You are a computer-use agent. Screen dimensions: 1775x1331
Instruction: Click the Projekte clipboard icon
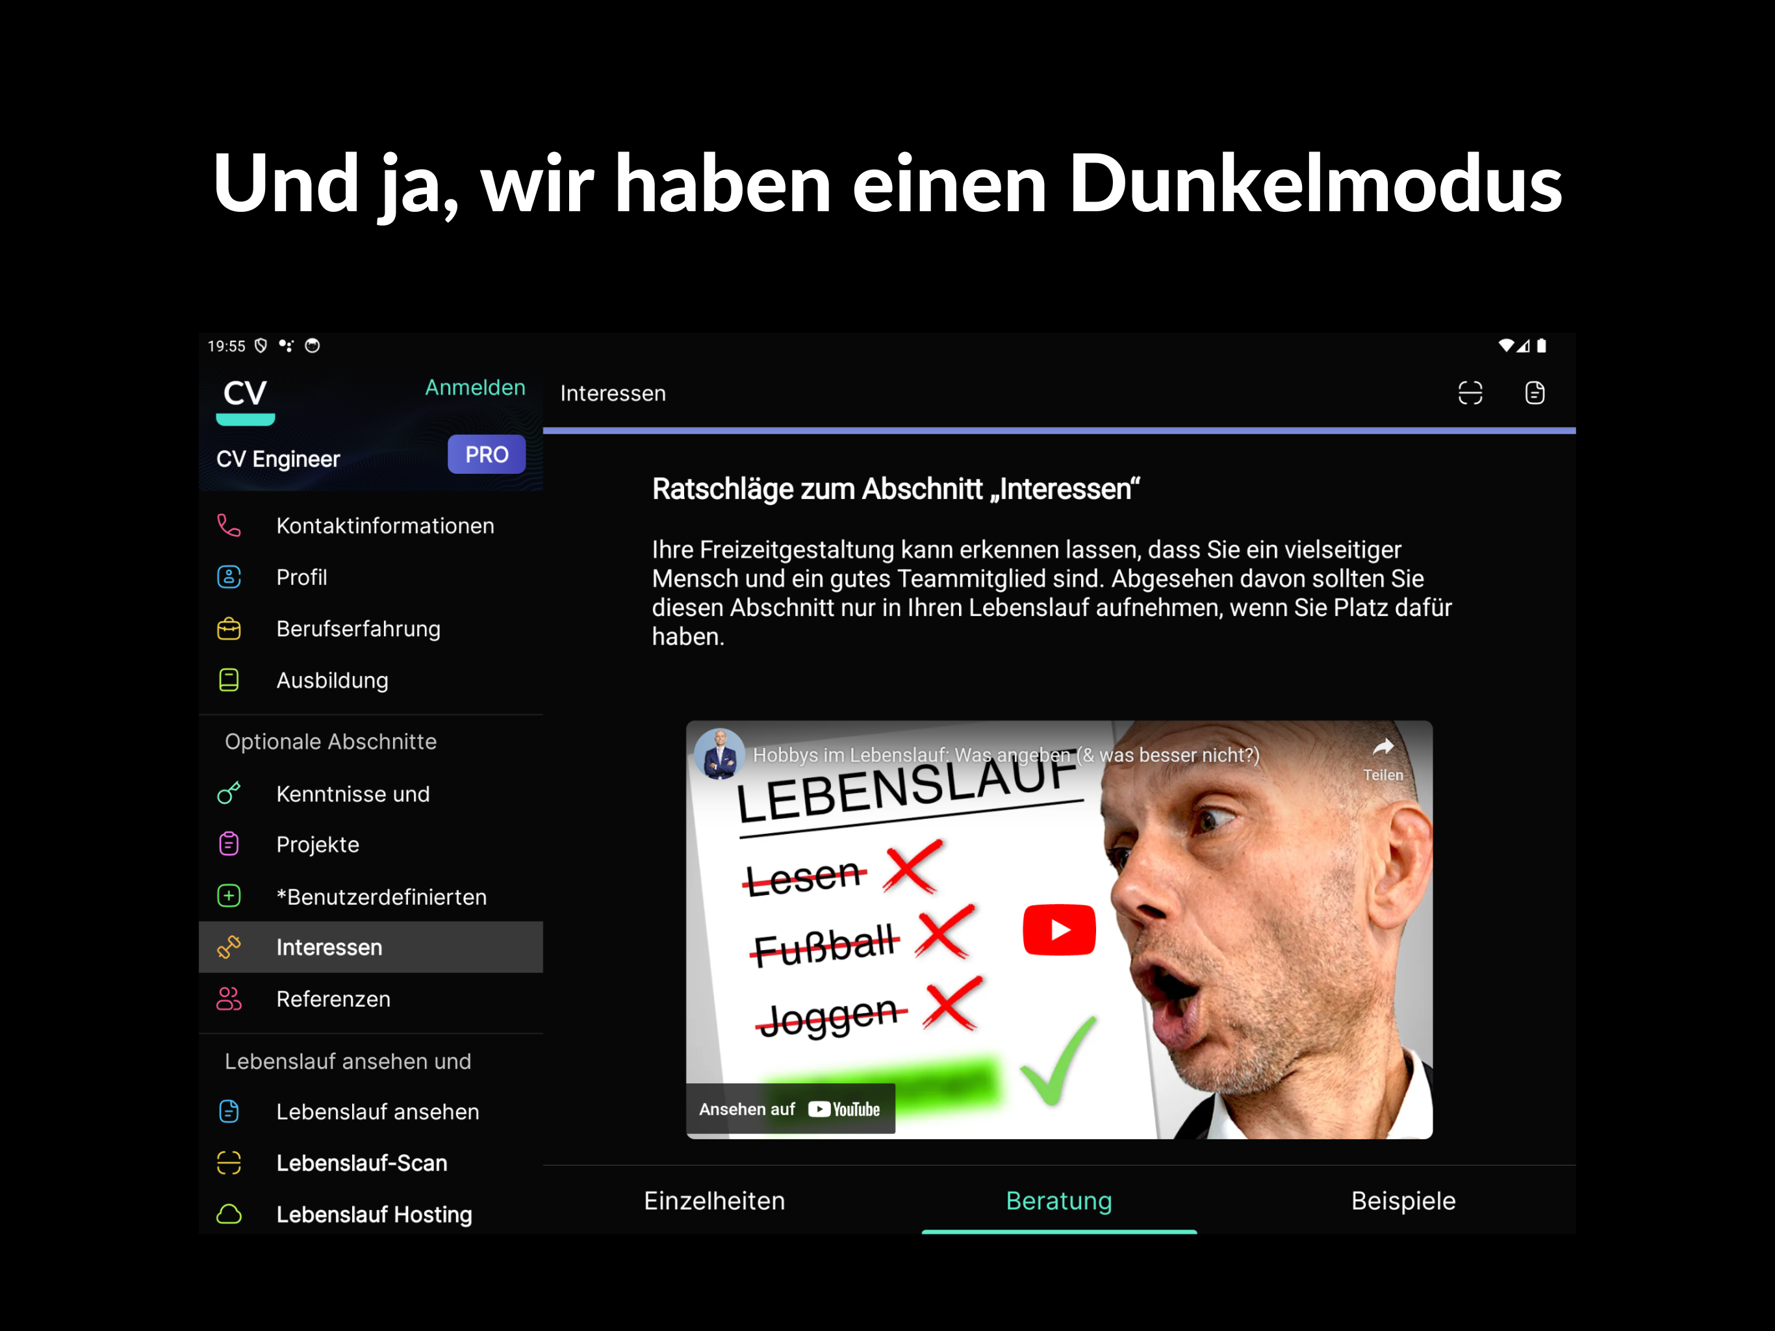[229, 844]
